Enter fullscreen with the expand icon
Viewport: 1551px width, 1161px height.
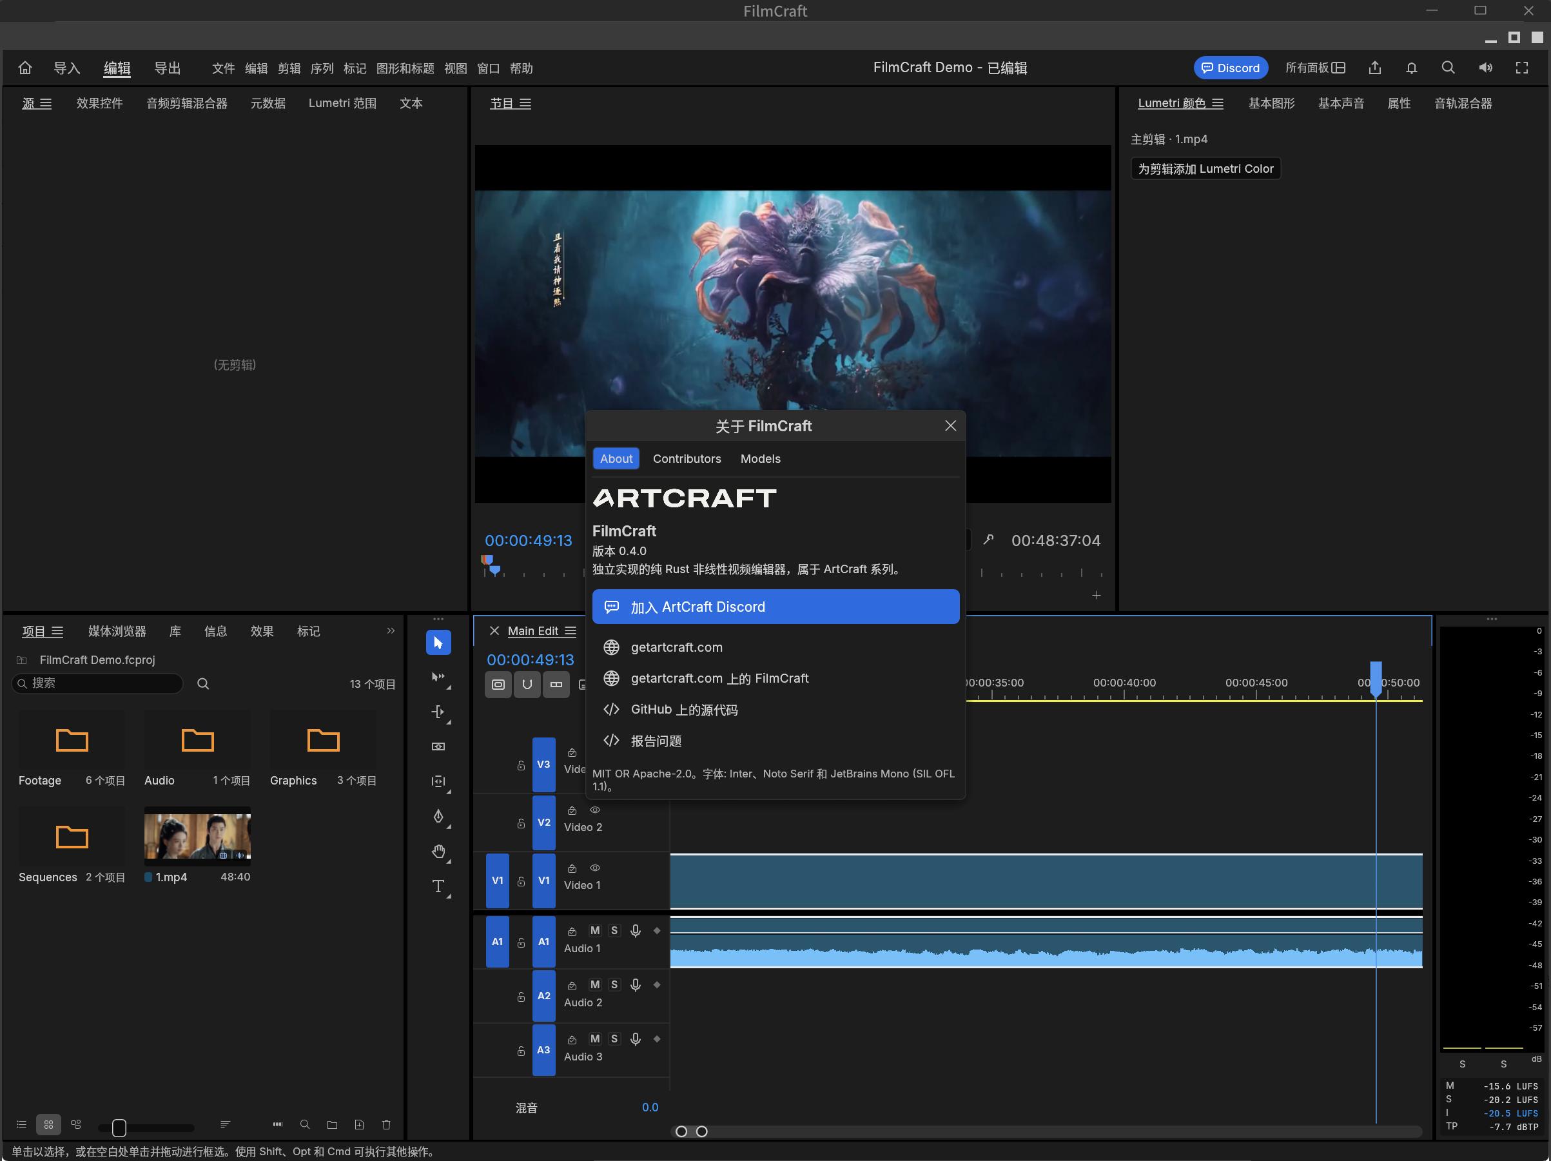(1521, 68)
